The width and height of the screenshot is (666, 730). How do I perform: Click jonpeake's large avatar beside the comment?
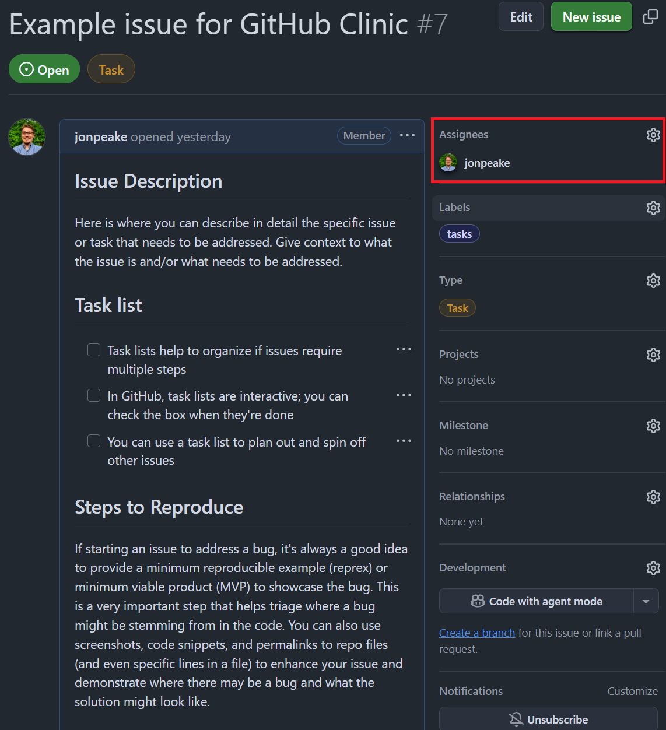(27, 137)
